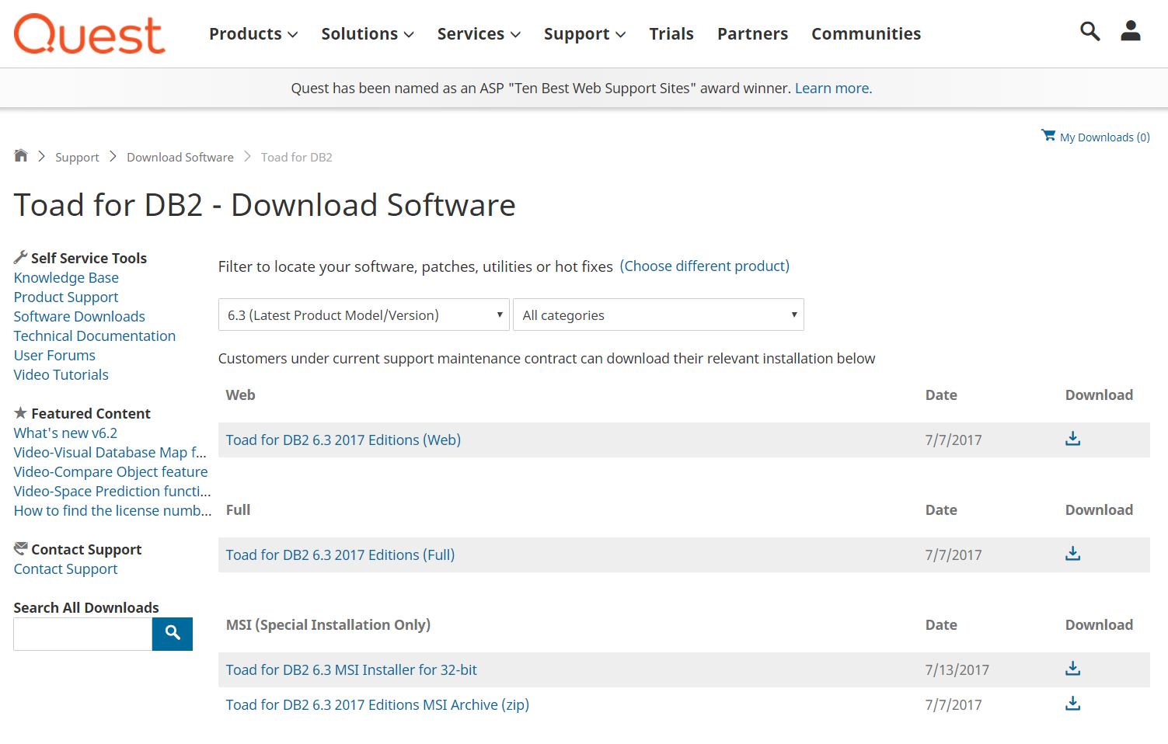Open Video-Visual Database Map link
This screenshot has width=1168, height=744.
point(110,453)
